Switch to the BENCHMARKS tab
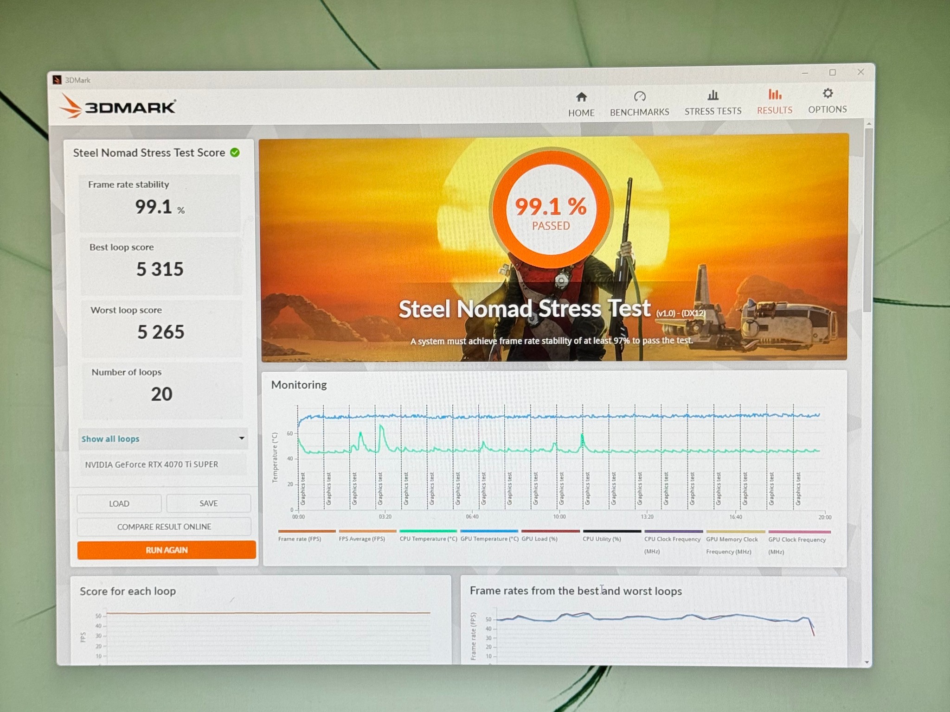950x712 pixels. point(639,112)
